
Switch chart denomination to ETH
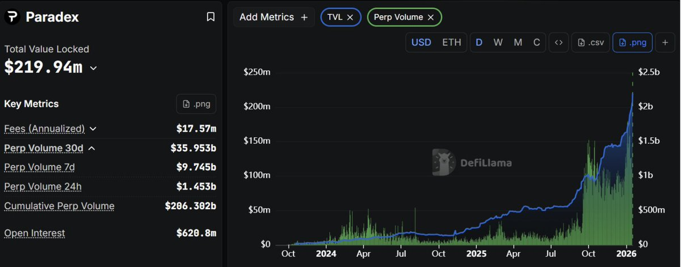[452, 43]
